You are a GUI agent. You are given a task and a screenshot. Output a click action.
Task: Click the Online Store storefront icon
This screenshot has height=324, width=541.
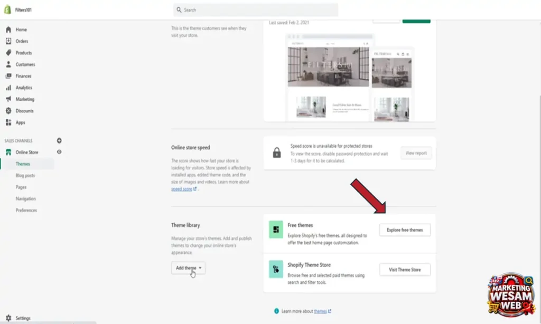(8, 152)
